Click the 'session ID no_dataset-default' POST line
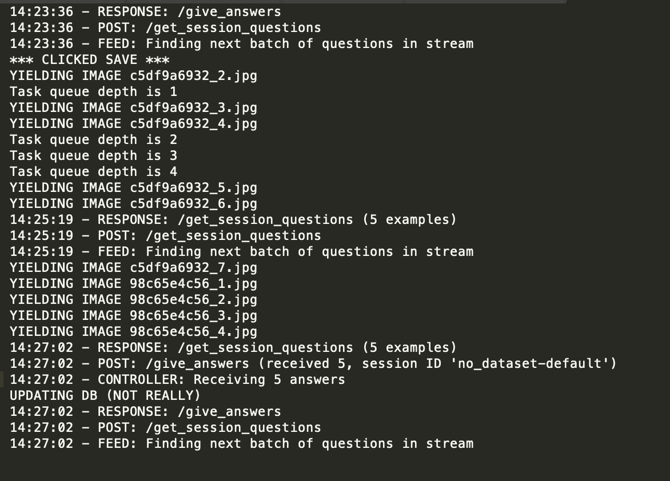 [313, 363]
